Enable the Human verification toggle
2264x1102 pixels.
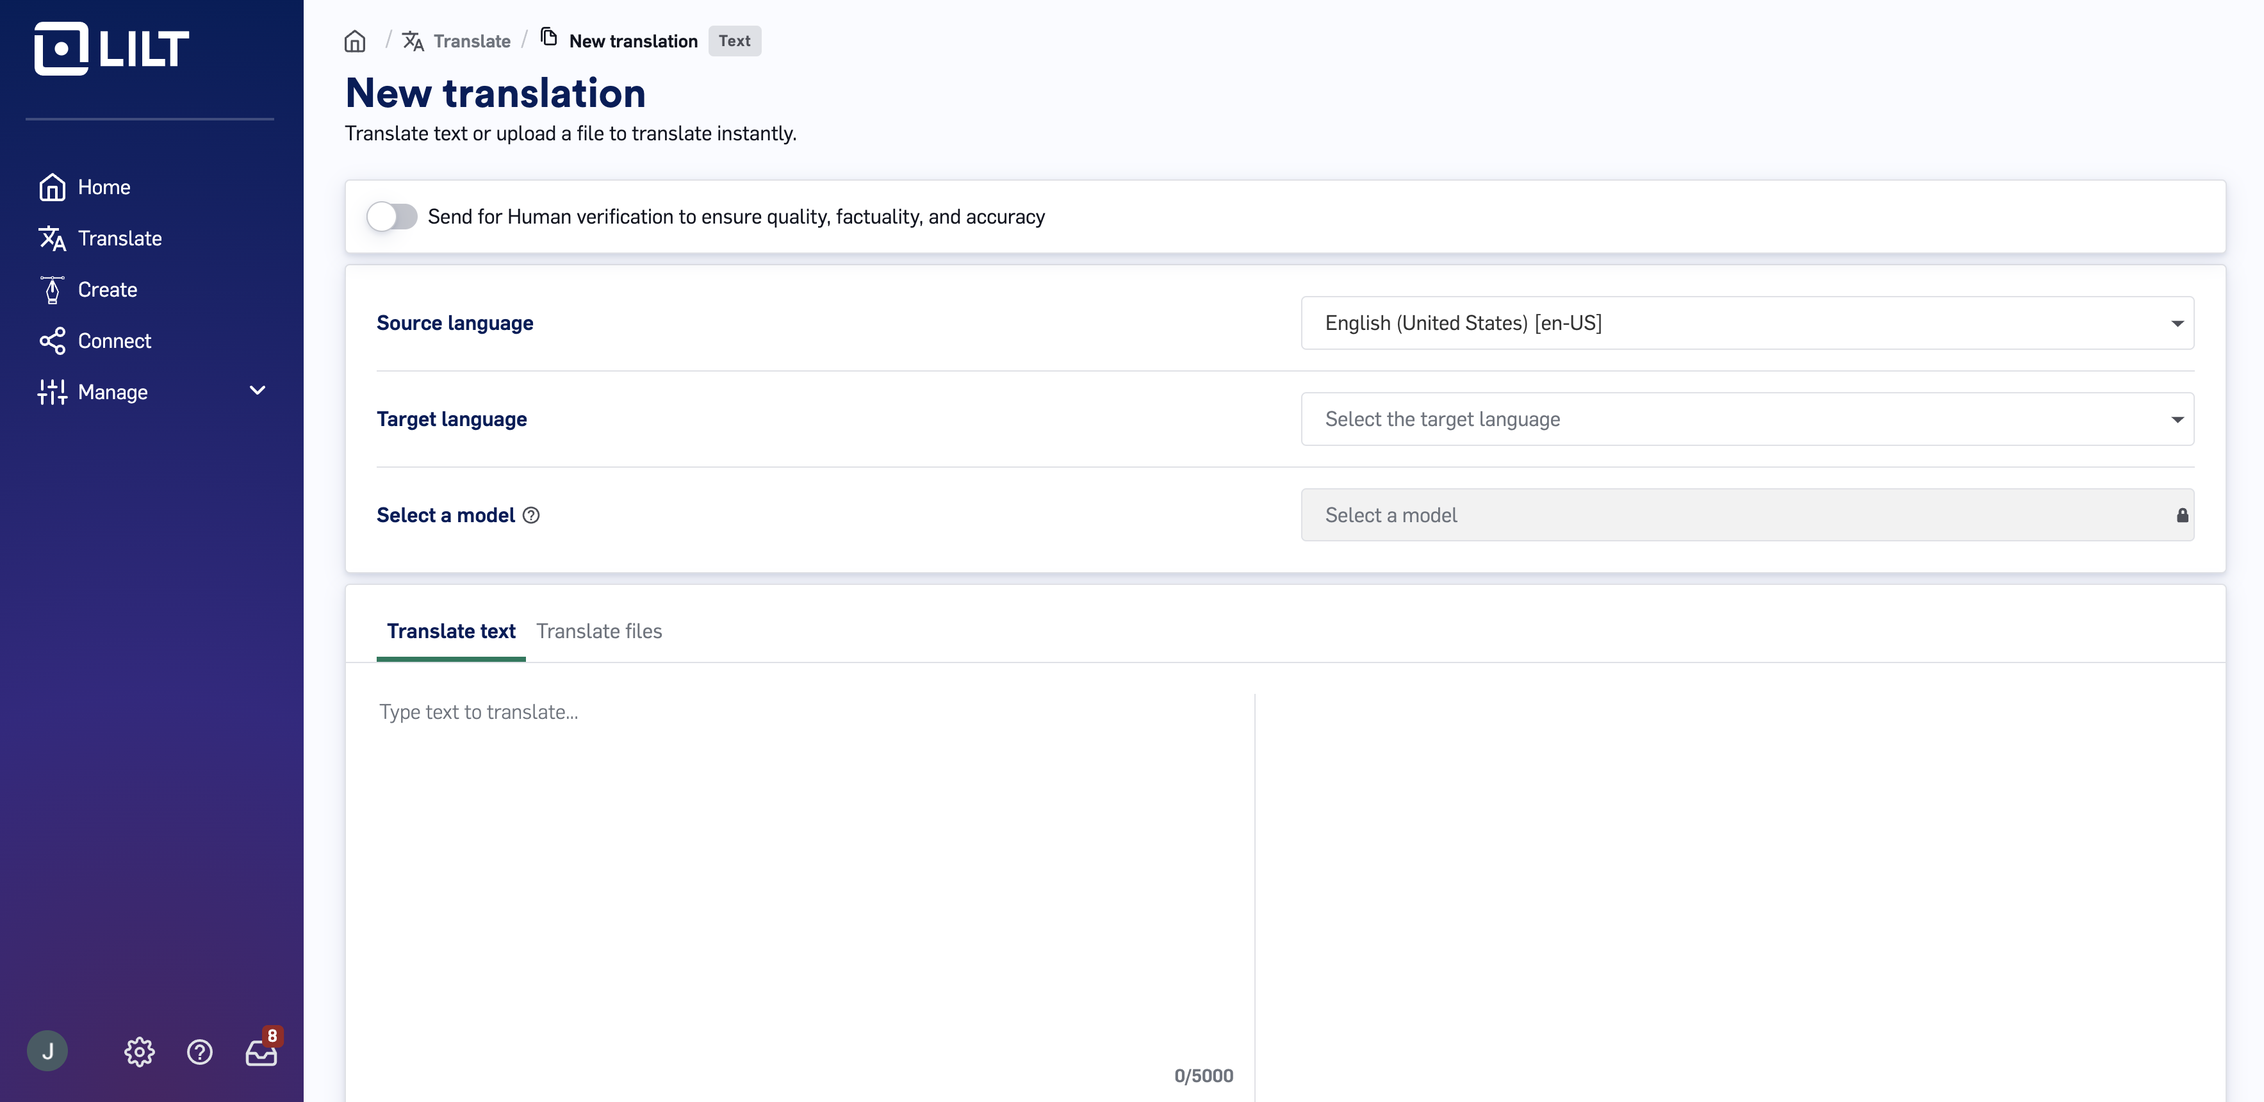392,216
